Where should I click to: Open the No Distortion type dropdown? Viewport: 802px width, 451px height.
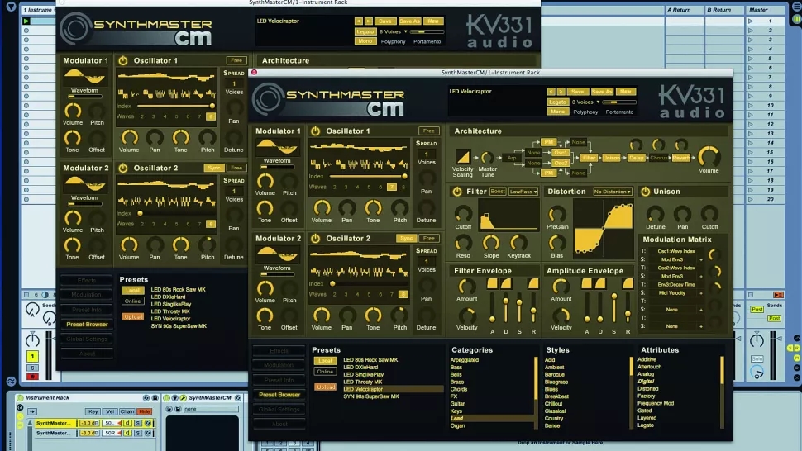[614, 192]
